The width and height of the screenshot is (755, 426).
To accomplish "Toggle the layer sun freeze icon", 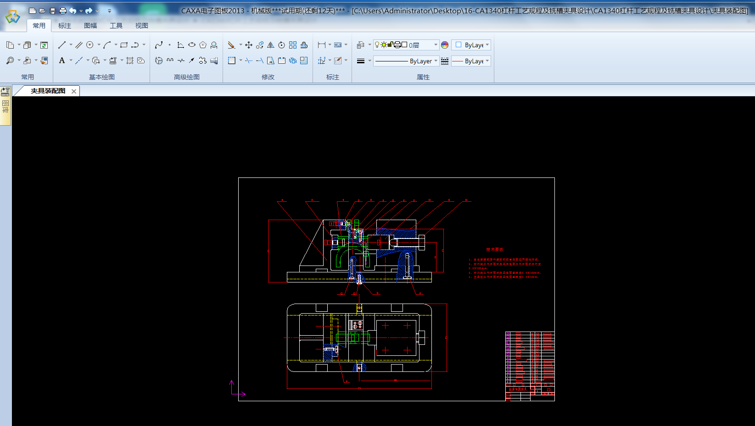I will pos(384,44).
